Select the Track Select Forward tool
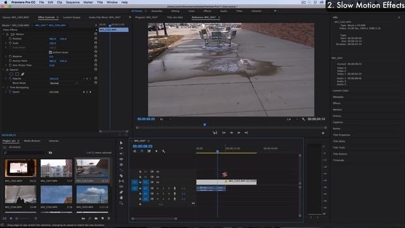 121,148
